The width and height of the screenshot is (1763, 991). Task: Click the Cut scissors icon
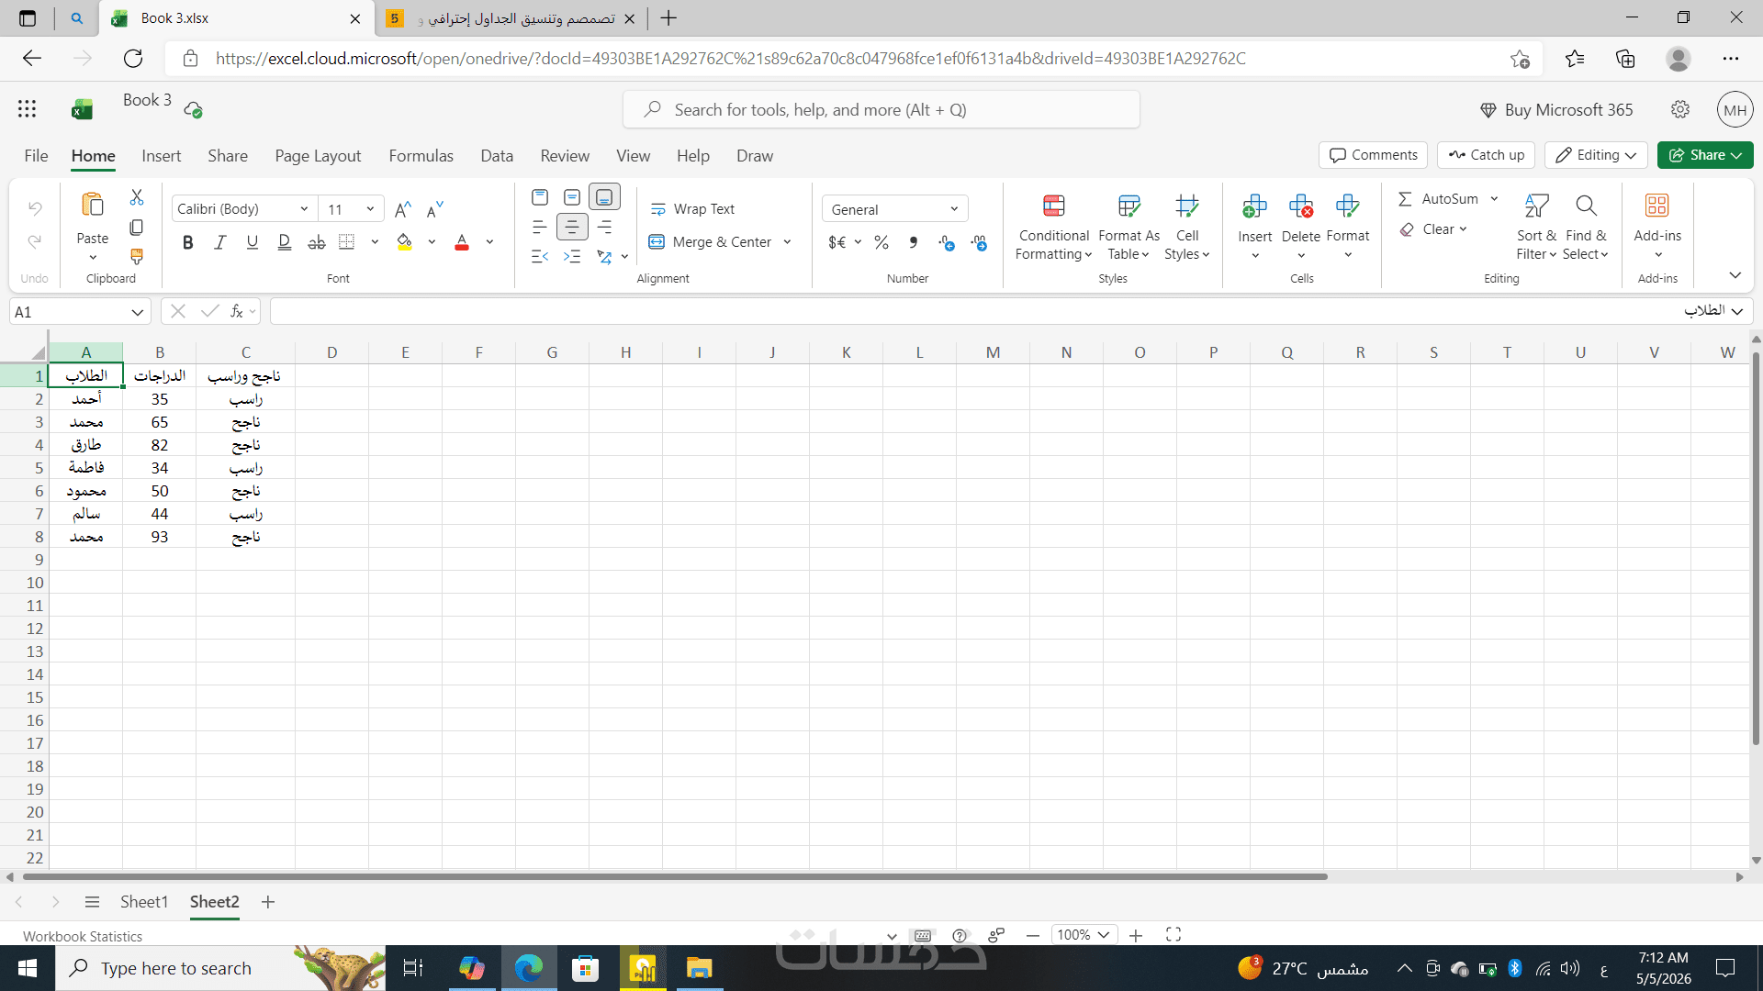[x=137, y=197]
